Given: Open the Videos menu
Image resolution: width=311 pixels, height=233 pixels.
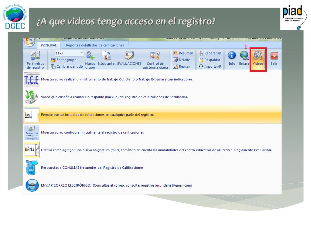Looking at the screenshot, I should pos(258,59).
